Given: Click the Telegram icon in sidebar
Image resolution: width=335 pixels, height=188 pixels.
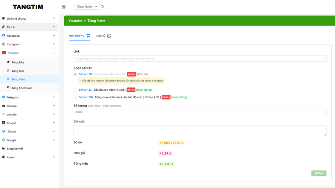Looking at the screenshot, I should [4, 97].
